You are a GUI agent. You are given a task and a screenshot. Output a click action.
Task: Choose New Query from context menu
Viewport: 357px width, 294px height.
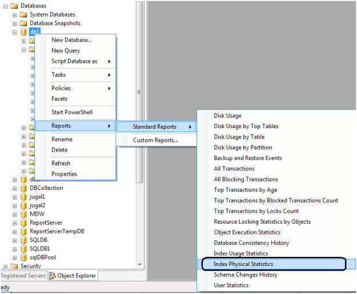point(66,50)
